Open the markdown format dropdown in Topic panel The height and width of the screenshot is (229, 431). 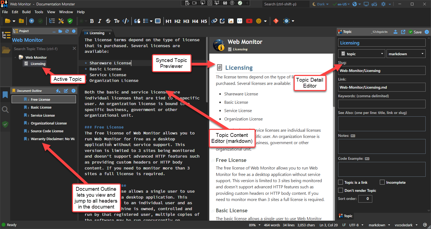(x=406, y=54)
